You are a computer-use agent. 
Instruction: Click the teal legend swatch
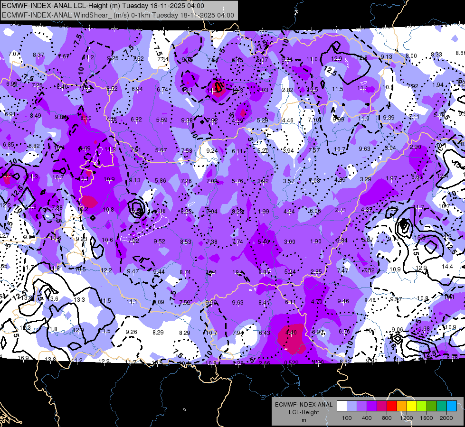[442, 406]
